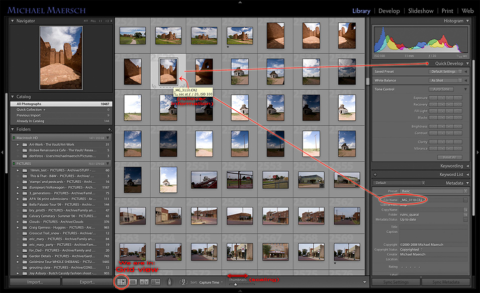Image resolution: width=480 pixels, height=293 pixels.
Task: Click the sort direction icon next to Sort
Action: [x=183, y=282]
